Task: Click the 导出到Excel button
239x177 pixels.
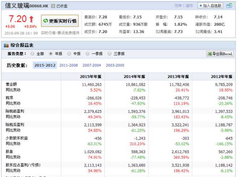Action: pyautogui.click(x=220, y=54)
